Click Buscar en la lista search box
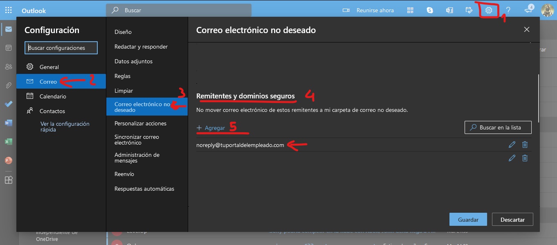 tap(498, 127)
